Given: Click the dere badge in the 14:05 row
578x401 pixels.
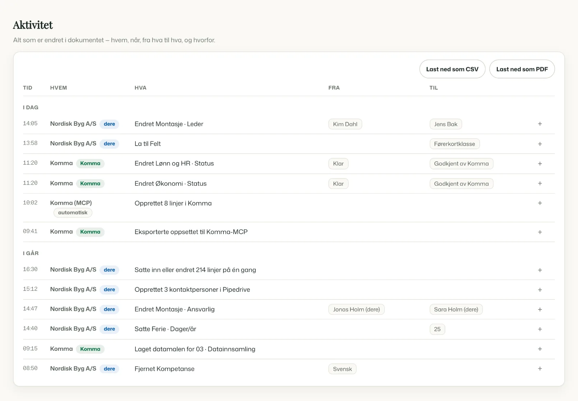Looking at the screenshot, I should 109,124.
